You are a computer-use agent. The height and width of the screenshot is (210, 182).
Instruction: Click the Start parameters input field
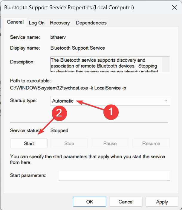pyautogui.click(x=114, y=176)
